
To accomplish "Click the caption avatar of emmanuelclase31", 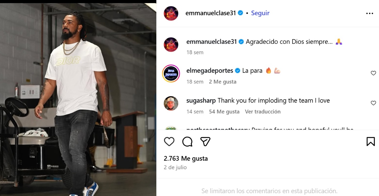I will (171, 44).
